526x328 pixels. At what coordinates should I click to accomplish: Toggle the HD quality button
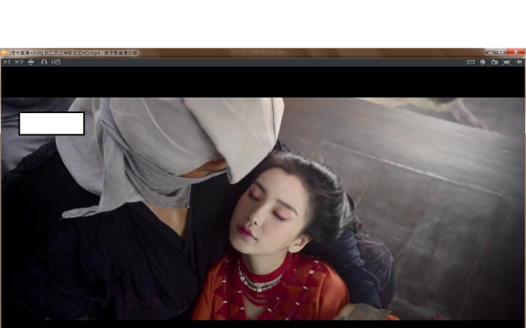tap(56, 62)
